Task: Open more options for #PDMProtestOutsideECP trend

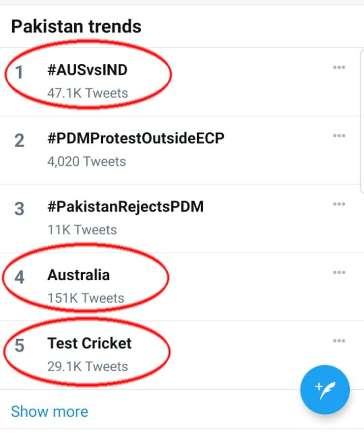Action: click(339, 136)
